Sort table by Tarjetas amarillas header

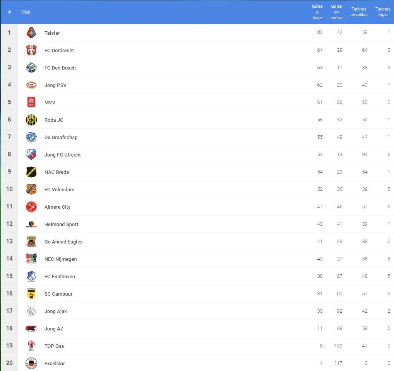pos(359,12)
